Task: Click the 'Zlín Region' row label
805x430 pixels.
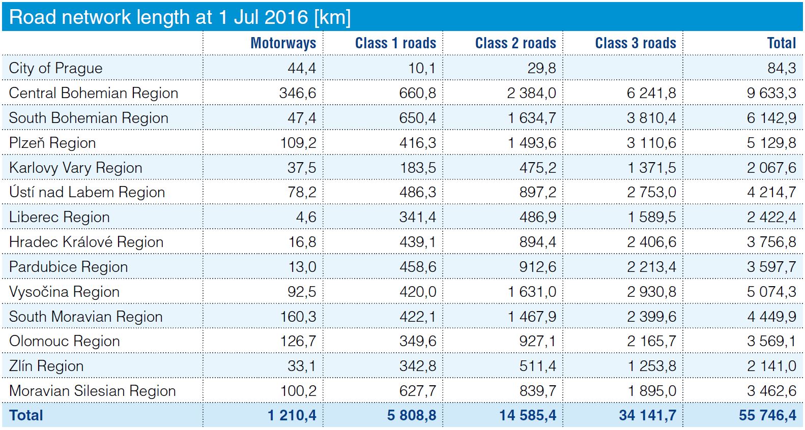Action: [46, 366]
